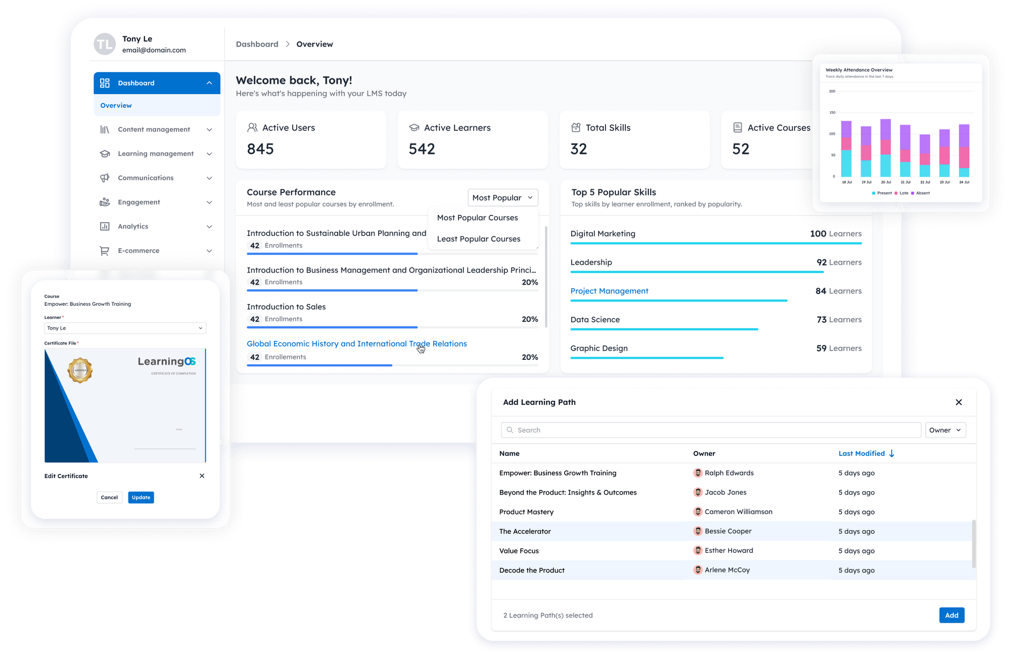Click the search magnifier icon in Add Learning Path
Image resolution: width=1011 pixels, height=654 pixels.
[x=510, y=430]
